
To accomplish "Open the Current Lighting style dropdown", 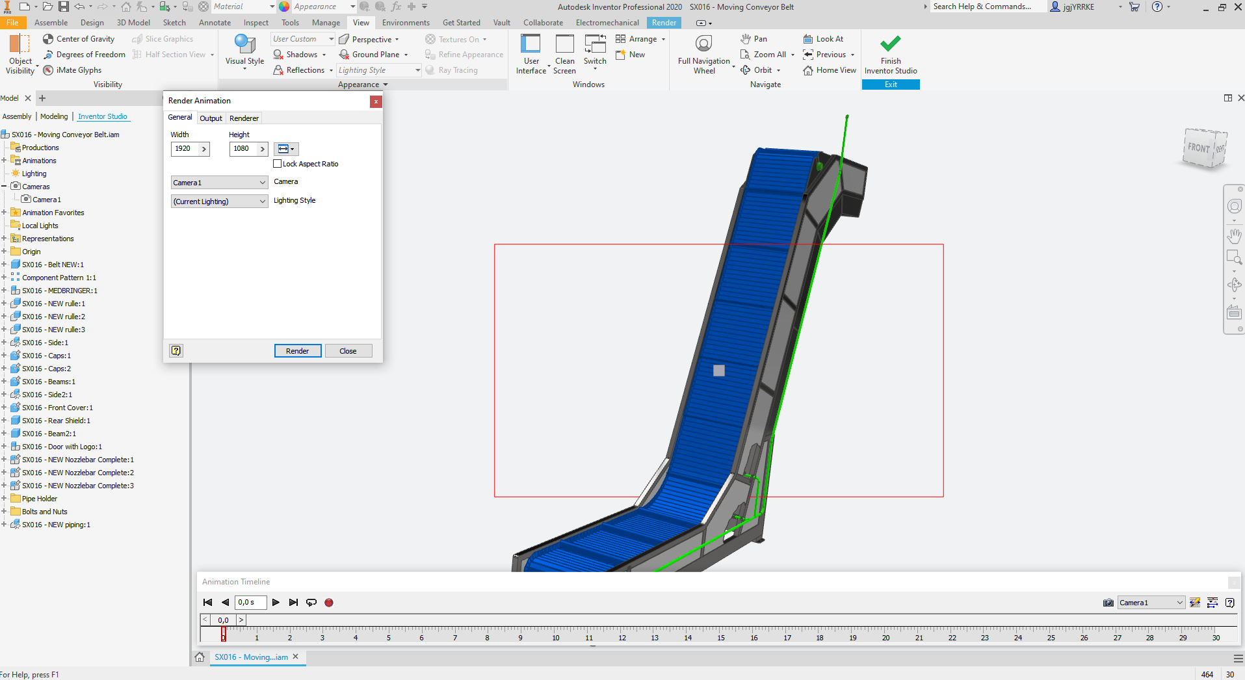I will pos(219,202).
